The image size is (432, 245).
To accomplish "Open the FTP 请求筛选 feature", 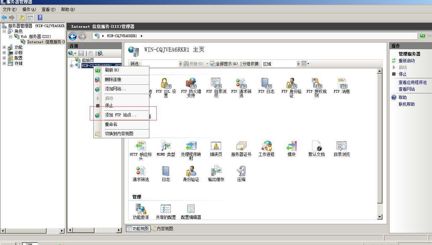I will pyautogui.click(x=241, y=87).
